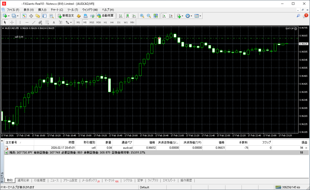Screen dimensions: 310x190
Task: Open the indicators list dropdown
Action: [183, 16]
